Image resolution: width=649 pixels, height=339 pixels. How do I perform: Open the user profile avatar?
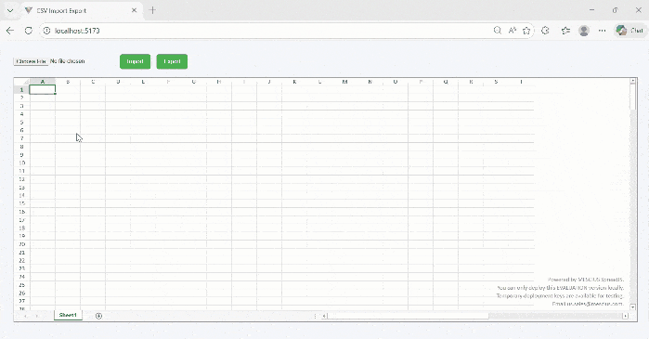pos(584,31)
